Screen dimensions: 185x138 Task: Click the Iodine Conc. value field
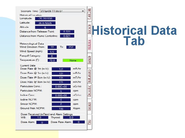pos(61,95)
